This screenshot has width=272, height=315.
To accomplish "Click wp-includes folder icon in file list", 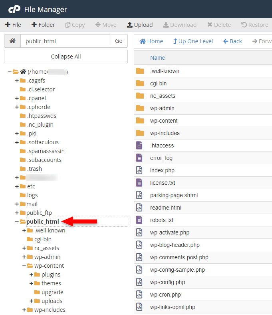I will coord(140,133).
